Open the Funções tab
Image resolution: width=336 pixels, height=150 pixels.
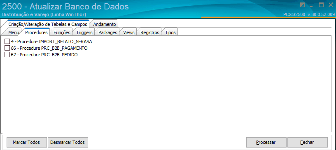(x=62, y=32)
